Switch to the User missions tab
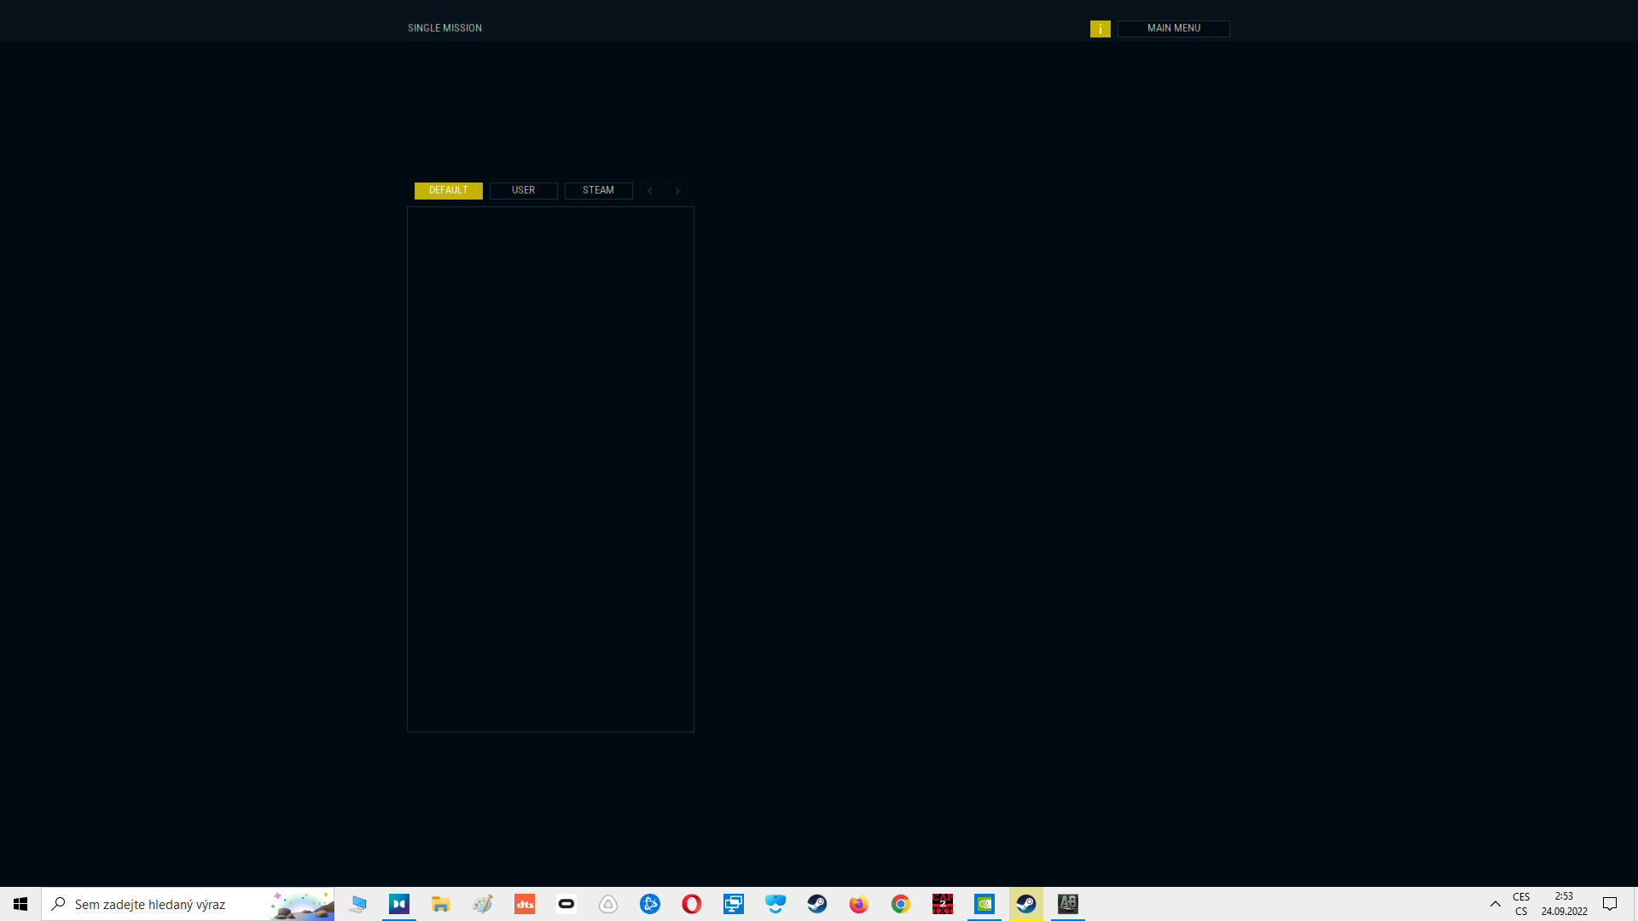1638x921 pixels. tap(523, 190)
